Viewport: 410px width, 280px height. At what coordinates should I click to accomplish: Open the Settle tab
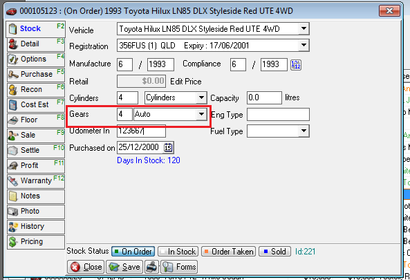35,151
